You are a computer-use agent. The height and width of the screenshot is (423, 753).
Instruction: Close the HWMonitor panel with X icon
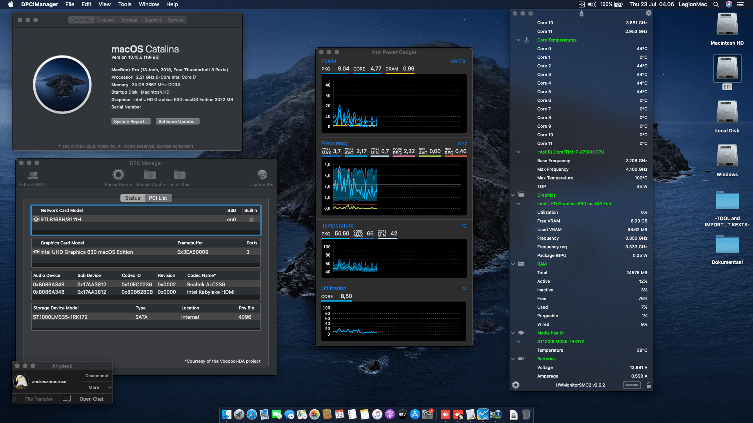(649, 13)
